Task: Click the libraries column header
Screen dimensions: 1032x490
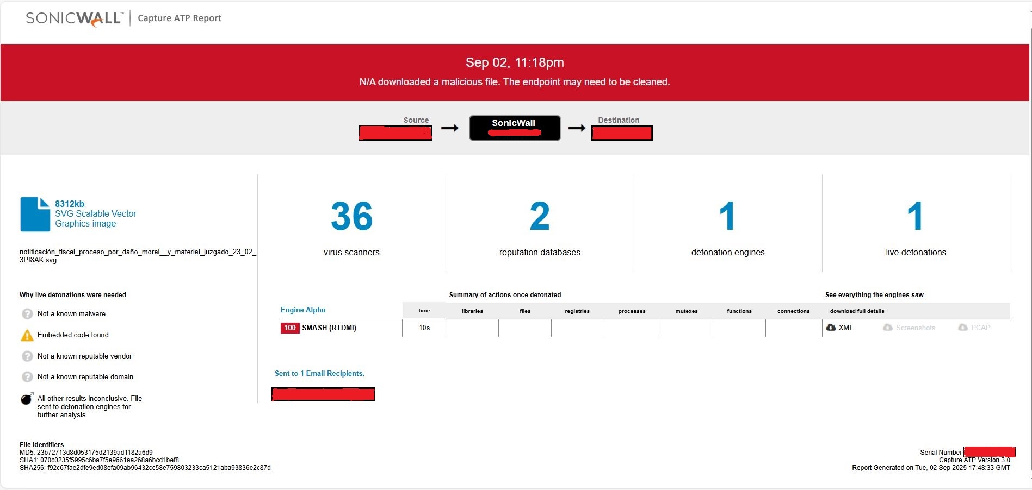Action: click(x=472, y=311)
